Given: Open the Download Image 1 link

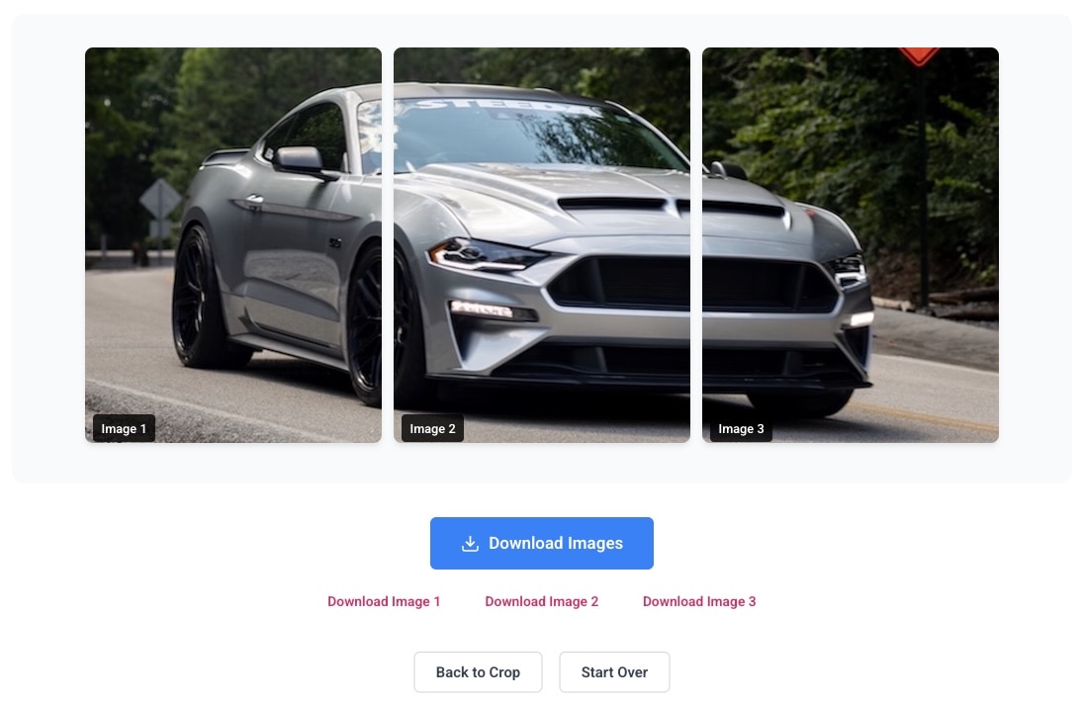Looking at the screenshot, I should coord(384,601).
